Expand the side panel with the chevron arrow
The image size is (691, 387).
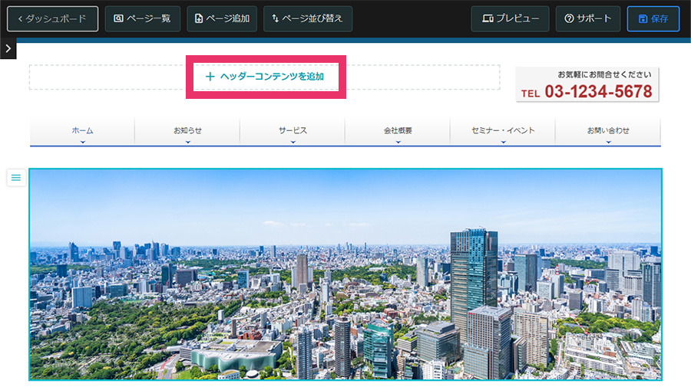point(8,48)
